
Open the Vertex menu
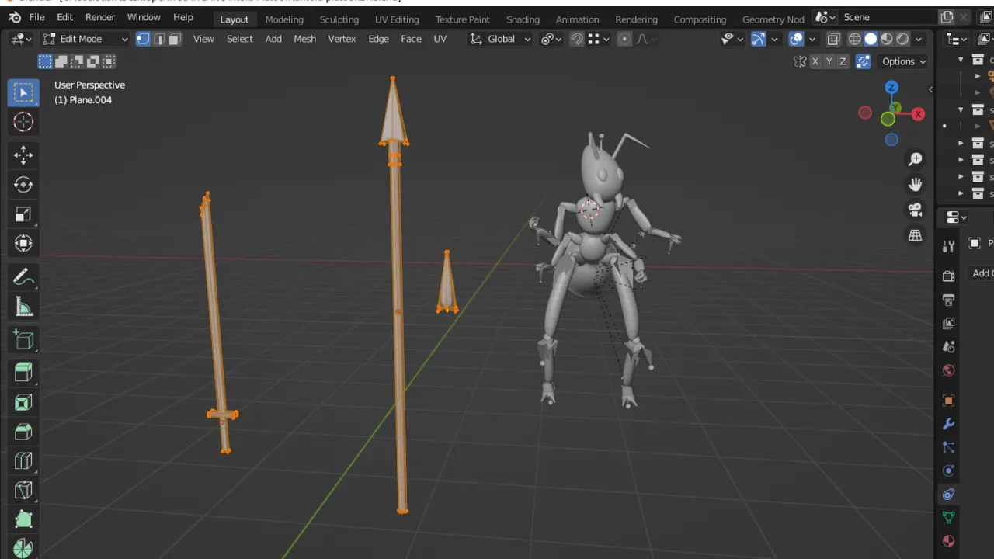pos(342,39)
